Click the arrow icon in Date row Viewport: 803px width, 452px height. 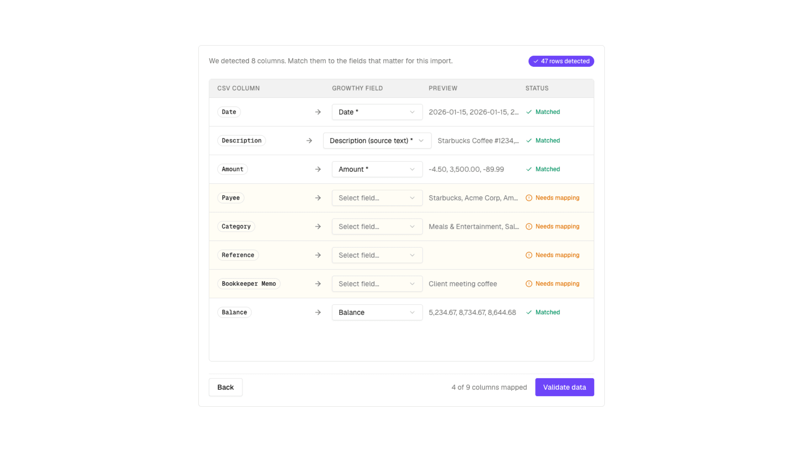point(318,112)
